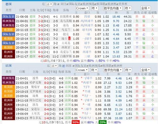Open 终 dropdown beside Crown in 德国 section
Screen dimensions: 158x124
coord(95,8)
